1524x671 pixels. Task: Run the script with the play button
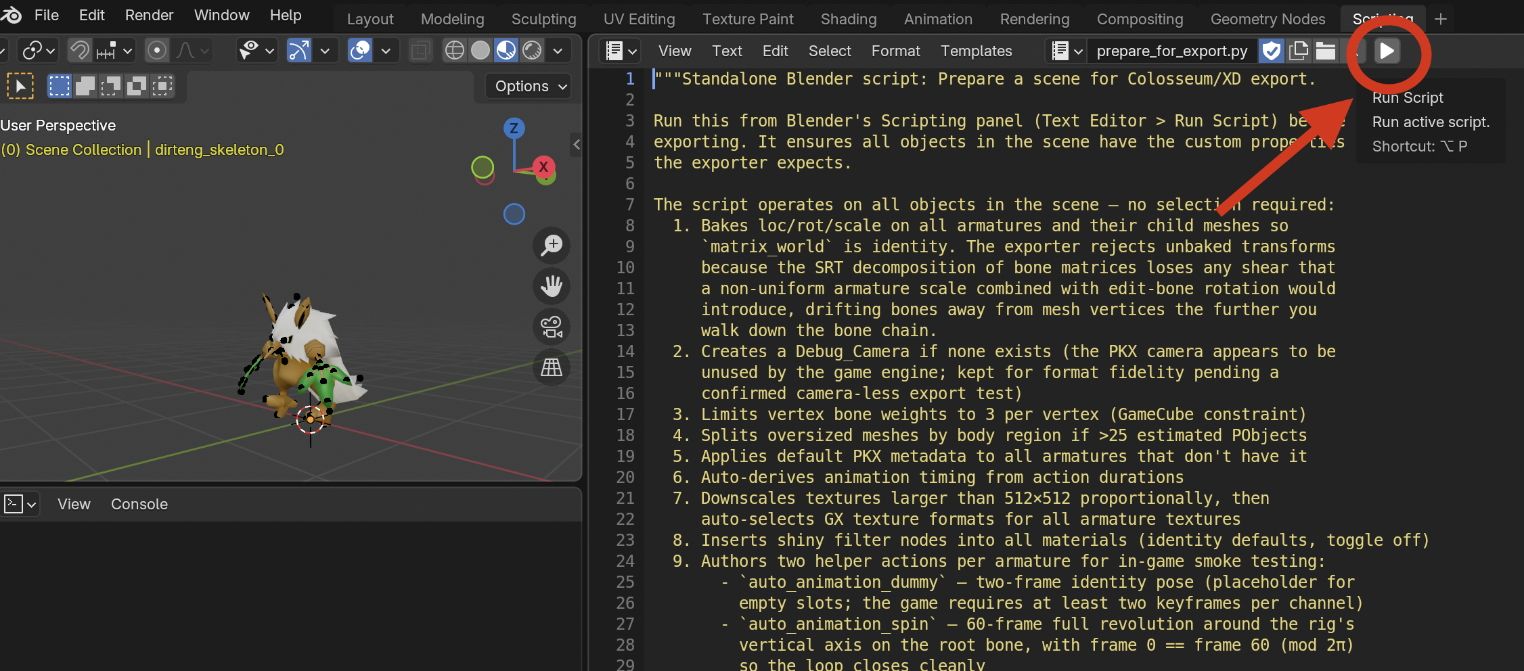pos(1387,51)
